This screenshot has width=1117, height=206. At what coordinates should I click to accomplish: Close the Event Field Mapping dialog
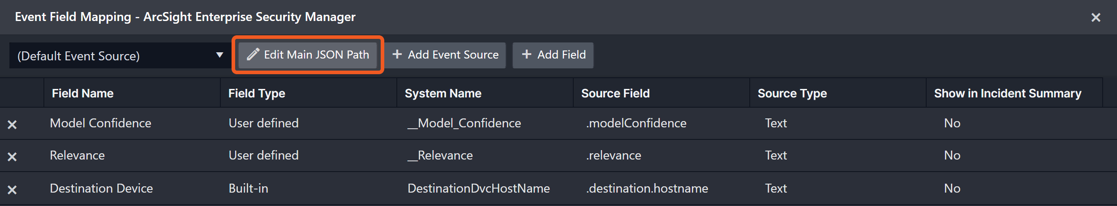(x=1096, y=17)
